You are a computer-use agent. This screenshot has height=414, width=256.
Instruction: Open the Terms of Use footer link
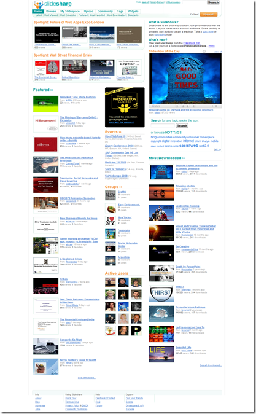[72, 402]
